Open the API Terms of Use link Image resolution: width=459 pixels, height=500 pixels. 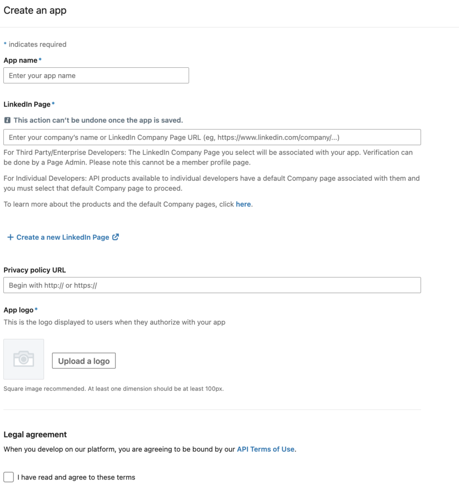[265, 449]
